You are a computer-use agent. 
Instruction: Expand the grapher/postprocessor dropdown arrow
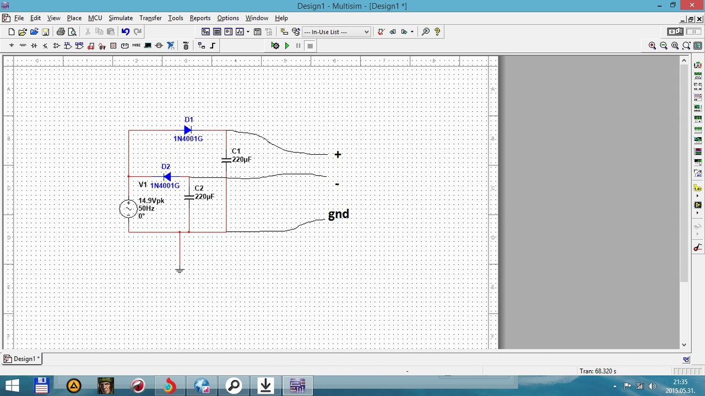[248, 32]
